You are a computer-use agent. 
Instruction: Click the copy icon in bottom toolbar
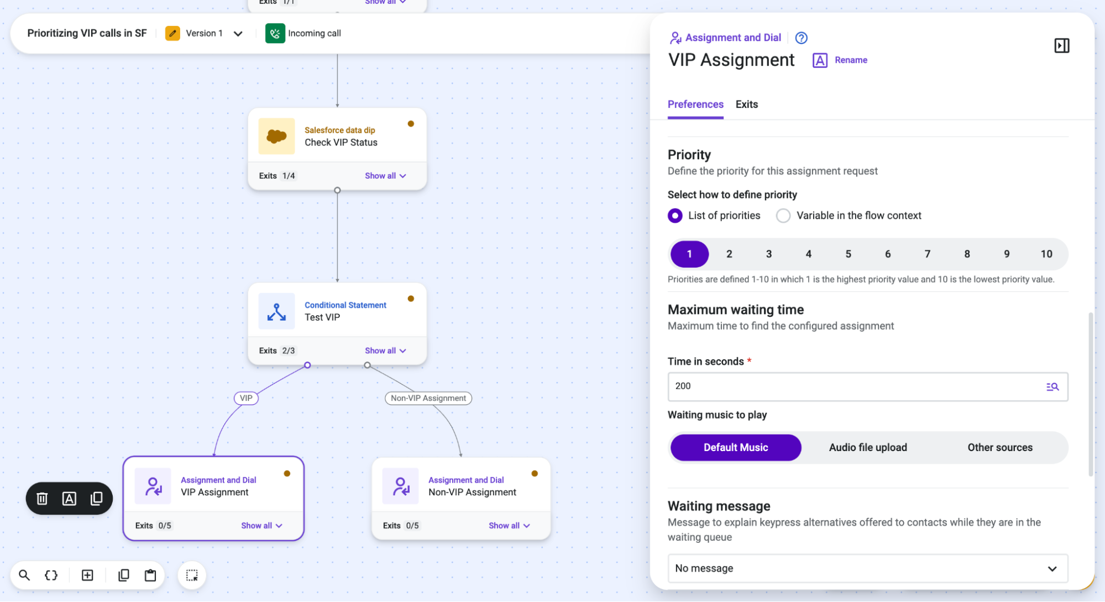pos(124,575)
